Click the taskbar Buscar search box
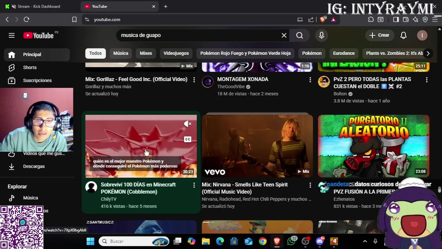The image size is (442, 249). (x=134, y=241)
